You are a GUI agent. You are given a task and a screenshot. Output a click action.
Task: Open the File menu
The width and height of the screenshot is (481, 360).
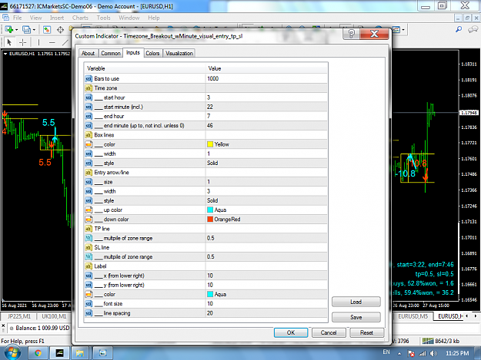(x=17, y=18)
